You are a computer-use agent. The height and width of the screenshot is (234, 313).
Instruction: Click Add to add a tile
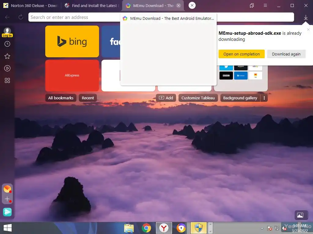(x=166, y=98)
